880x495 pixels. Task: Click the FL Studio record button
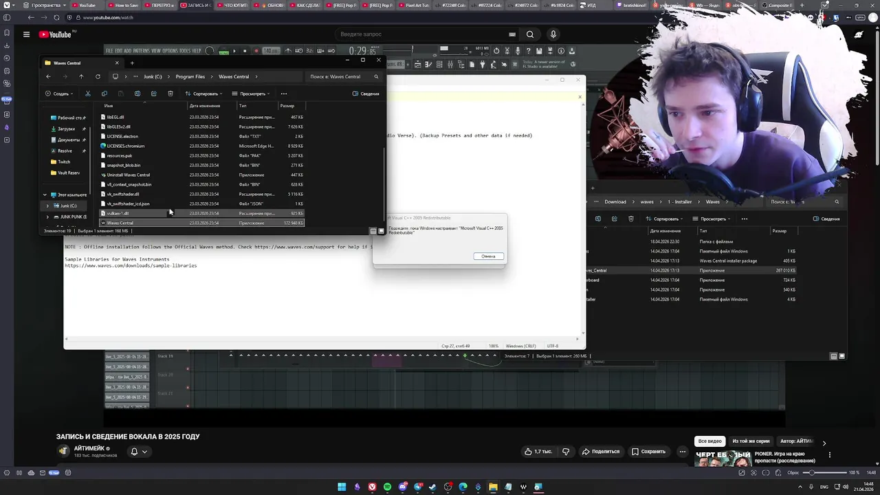pos(256,51)
